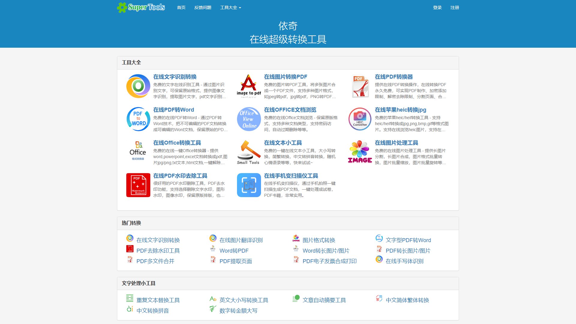The height and width of the screenshot is (324, 576).
Task: Click green lines icon beside 重复文本替换工具
Action: (130, 298)
